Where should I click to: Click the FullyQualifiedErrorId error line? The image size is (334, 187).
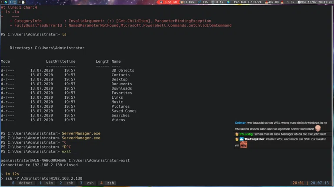(x=121, y=26)
